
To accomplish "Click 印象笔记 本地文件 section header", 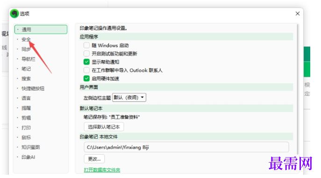I will pyautogui.click(x=186, y=136).
